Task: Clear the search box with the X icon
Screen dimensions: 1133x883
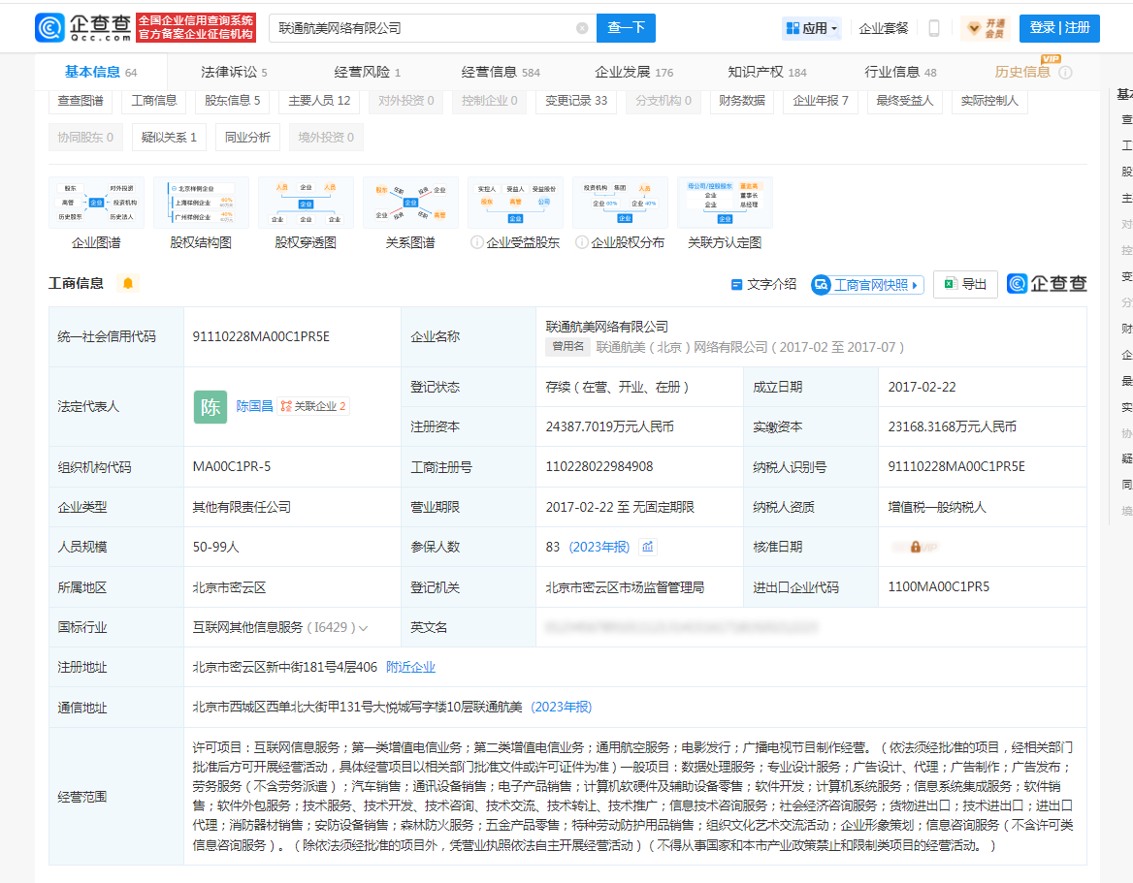Action: pos(582,28)
